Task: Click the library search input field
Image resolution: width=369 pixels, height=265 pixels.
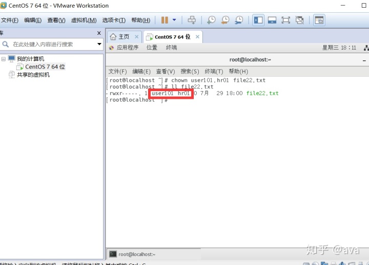Action: (53, 44)
